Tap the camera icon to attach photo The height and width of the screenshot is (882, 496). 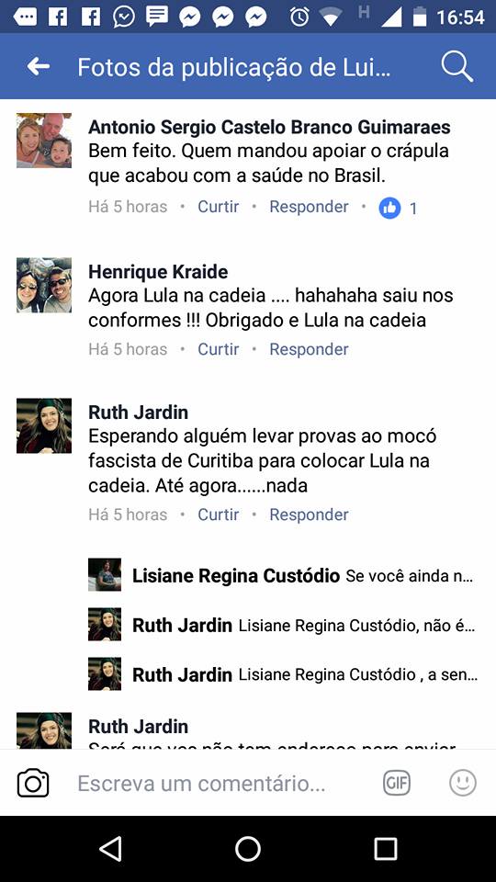point(33,783)
